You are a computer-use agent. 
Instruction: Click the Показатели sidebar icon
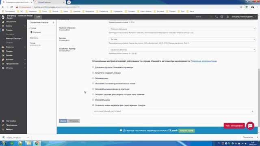point(3,21)
